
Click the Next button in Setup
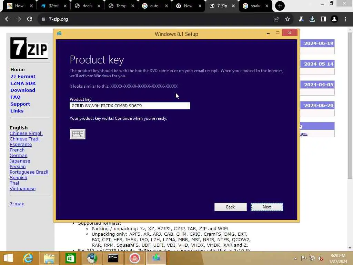tap(267, 207)
